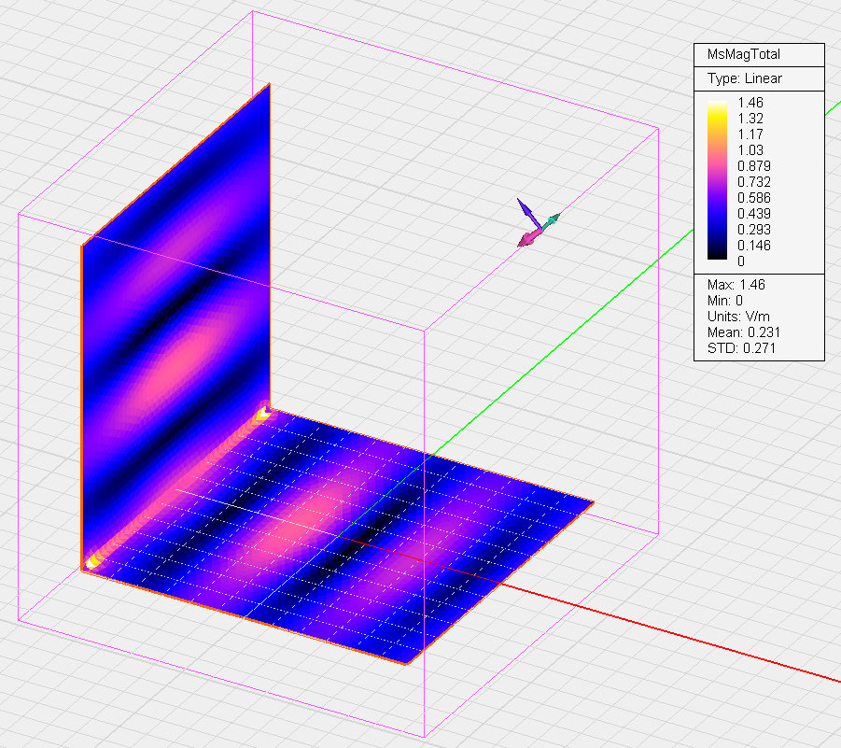Click the yellow top of the color bar

(x=717, y=106)
